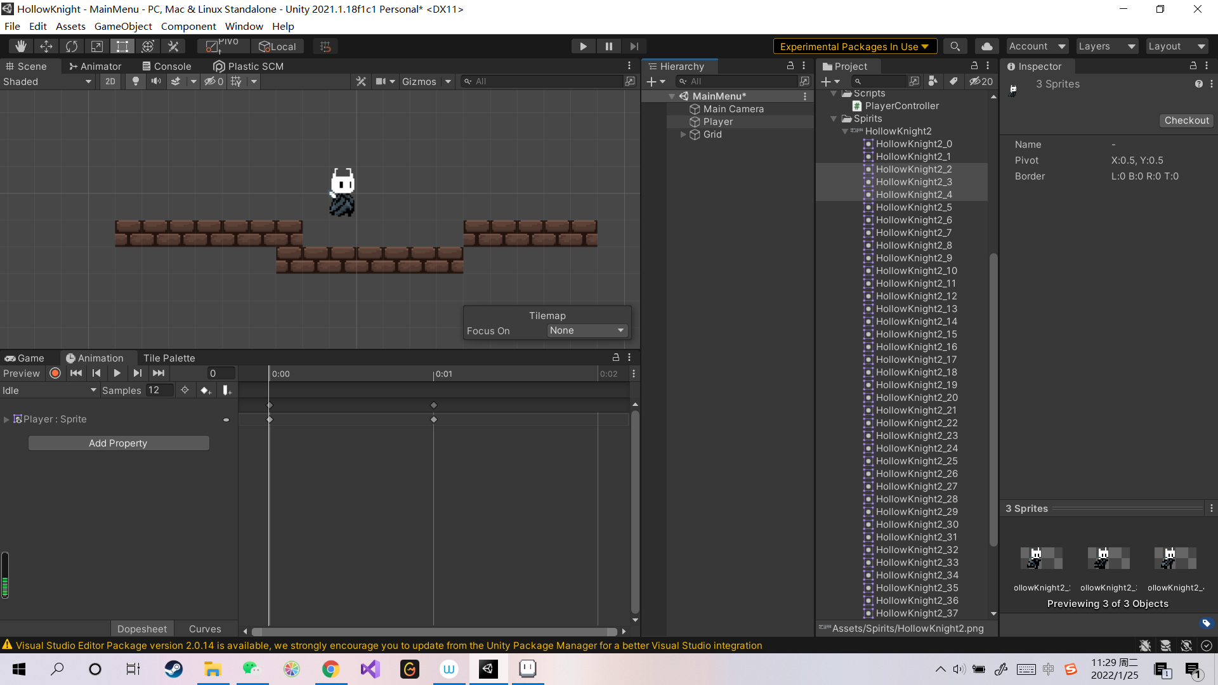The height and width of the screenshot is (685, 1218).
Task: Open Steam from the taskbar
Action: pyautogui.click(x=173, y=669)
